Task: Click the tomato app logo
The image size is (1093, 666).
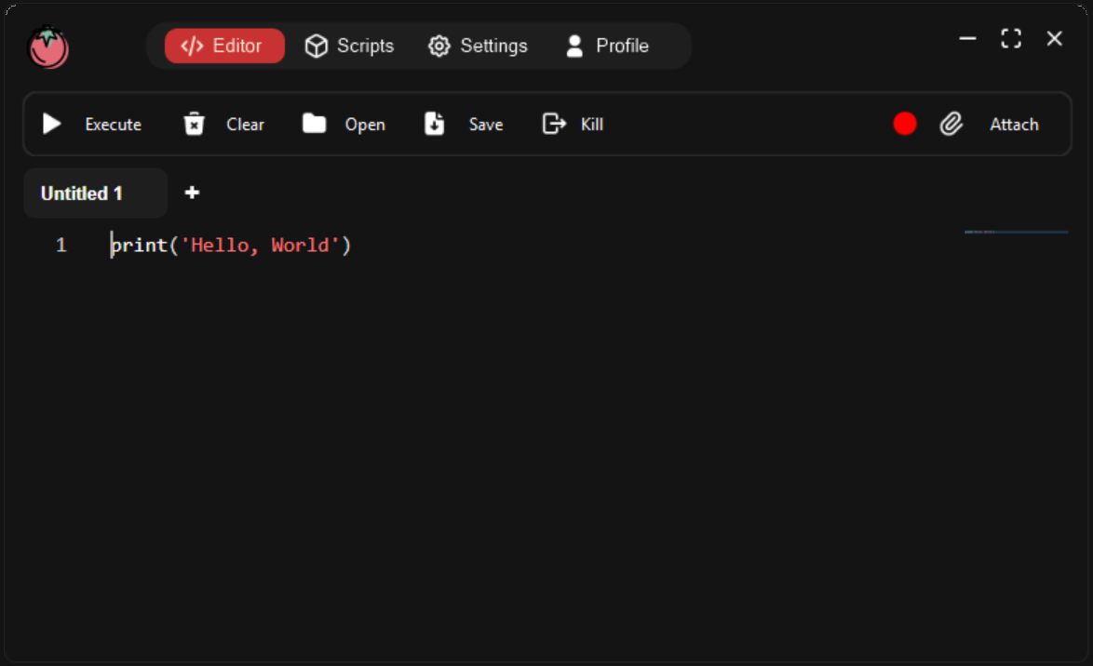Action: [x=47, y=47]
